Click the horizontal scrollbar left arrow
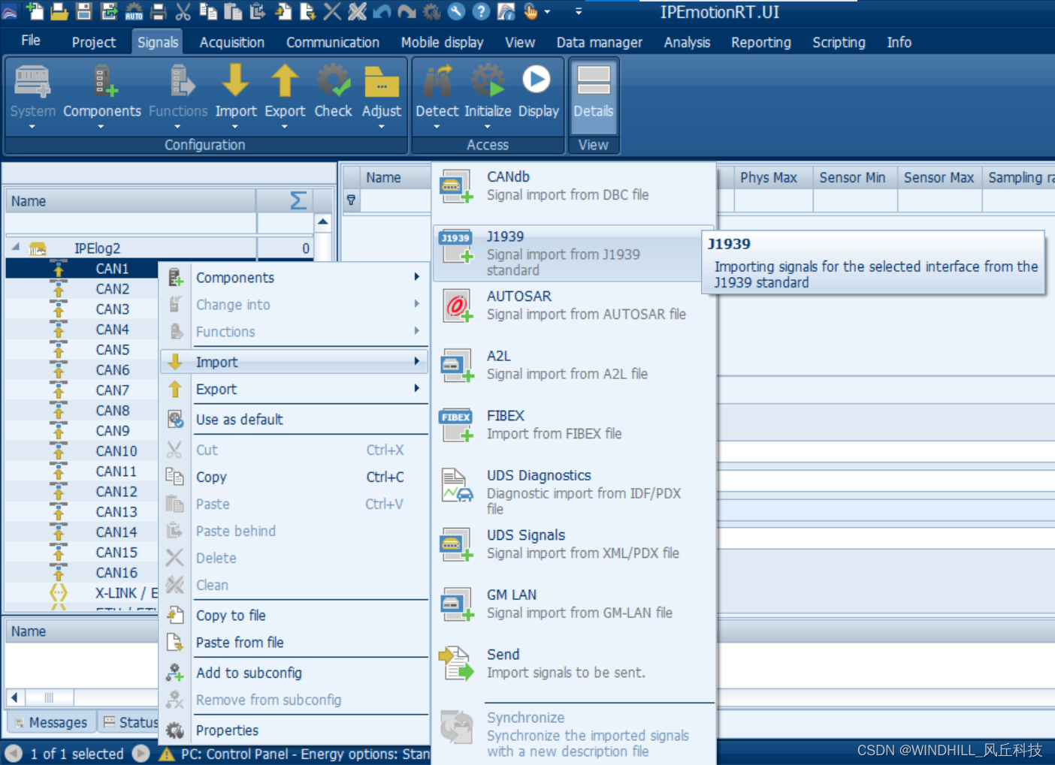Viewport: 1055px width, 765px height. tap(14, 697)
